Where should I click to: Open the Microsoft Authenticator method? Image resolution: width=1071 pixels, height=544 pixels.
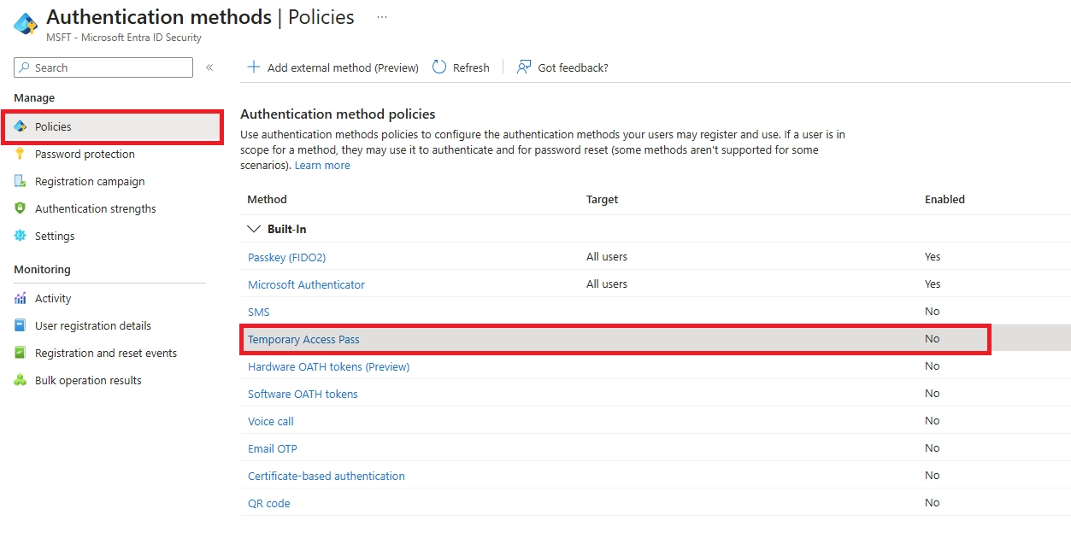(306, 284)
